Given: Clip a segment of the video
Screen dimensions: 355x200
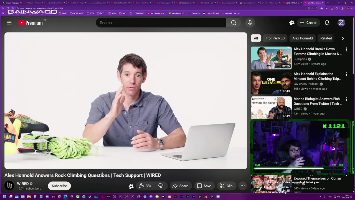Looking at the screenshot, I should [x=226, y=186].
